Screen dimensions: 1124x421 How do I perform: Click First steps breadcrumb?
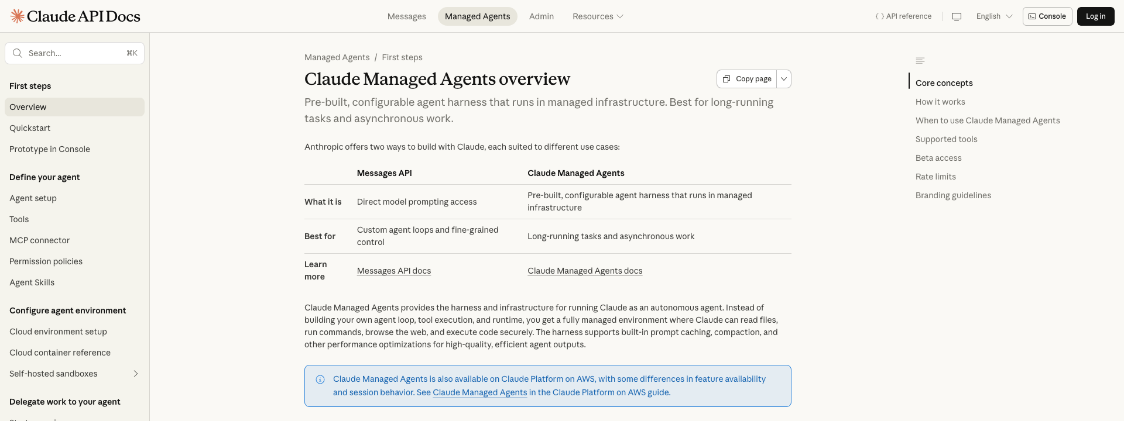tap(402, 57)
